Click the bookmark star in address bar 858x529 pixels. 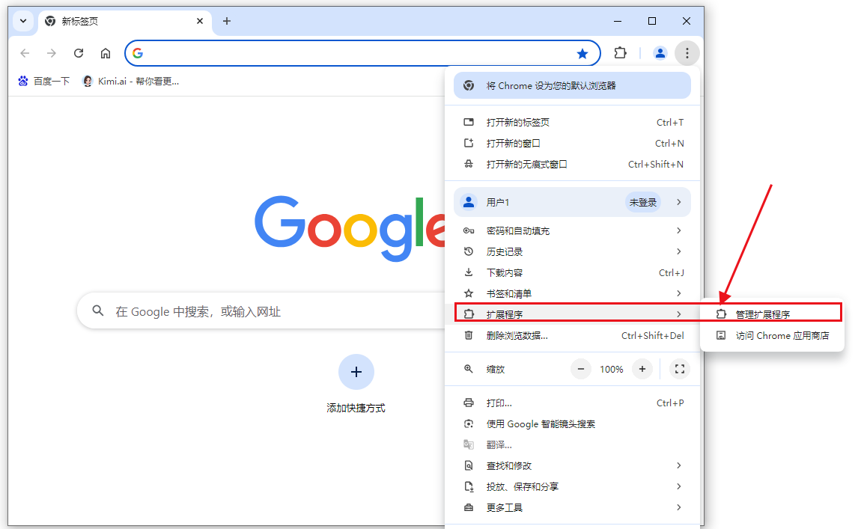[x=582, y=53]
